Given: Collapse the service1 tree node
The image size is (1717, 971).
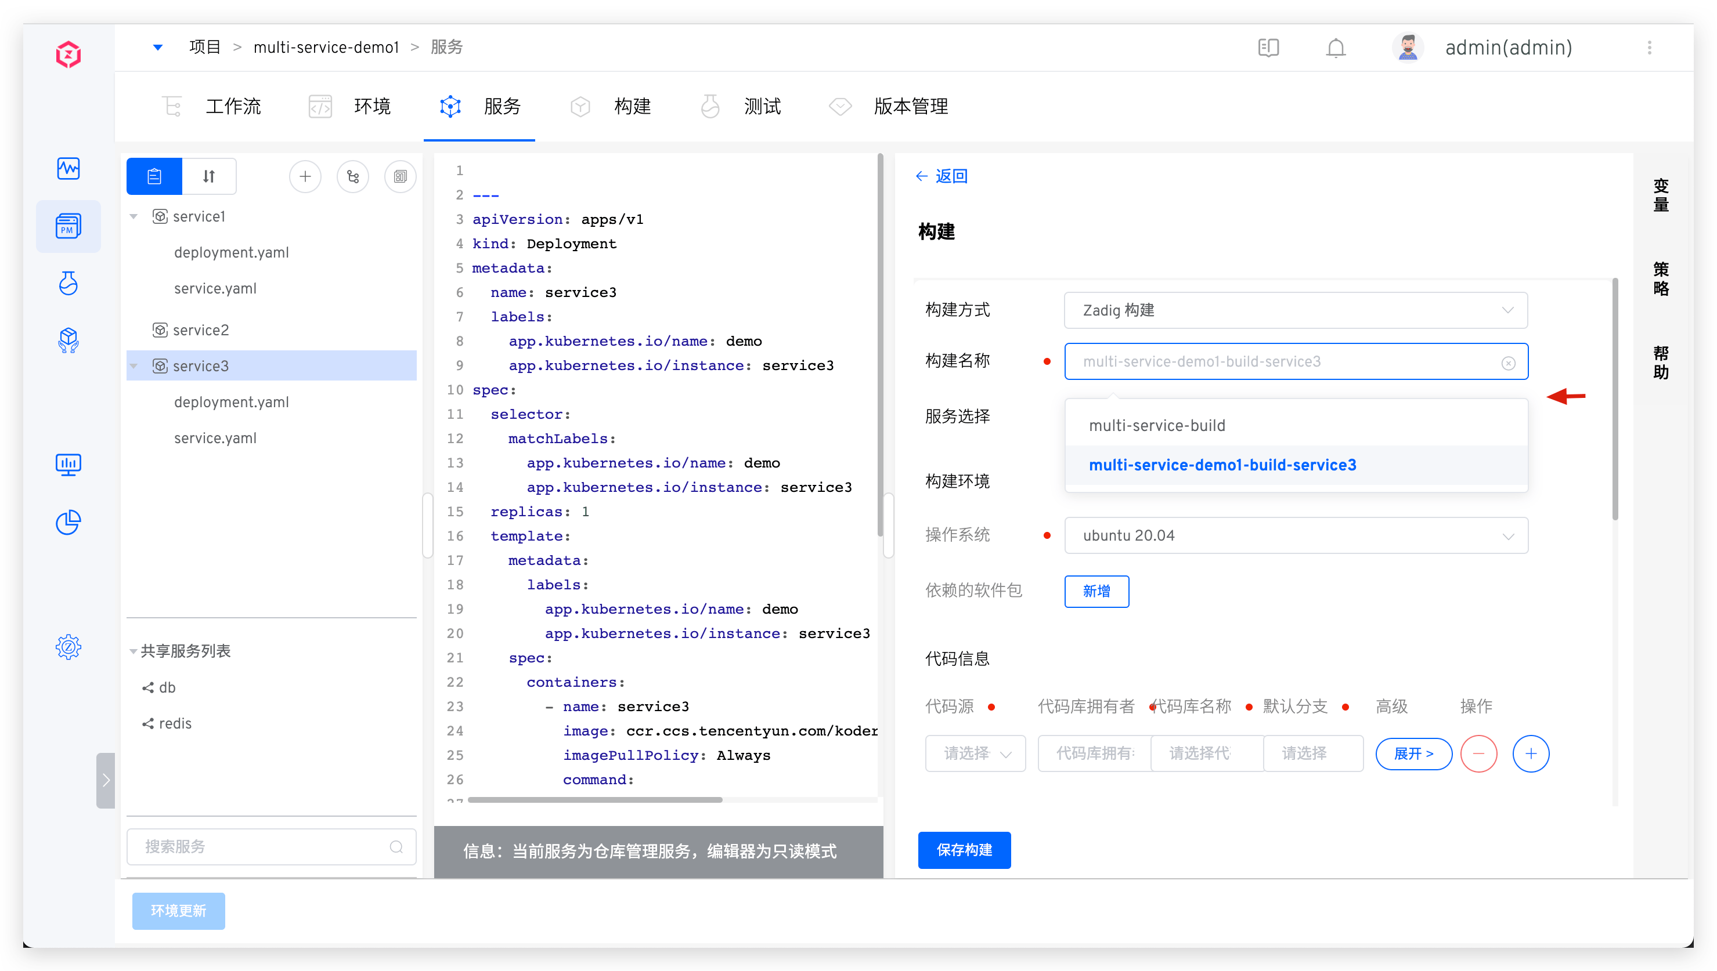Looking at the screenshot, I should (134, 217).
